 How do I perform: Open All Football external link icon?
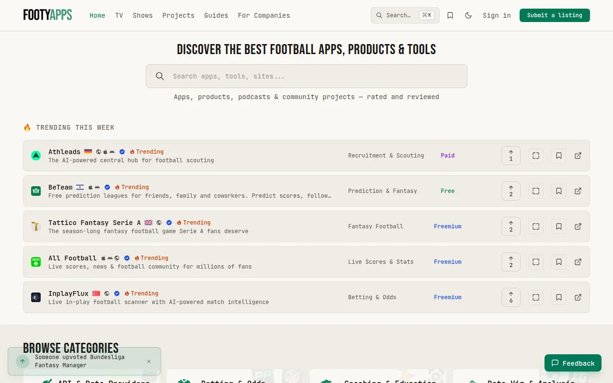[578, 262]
